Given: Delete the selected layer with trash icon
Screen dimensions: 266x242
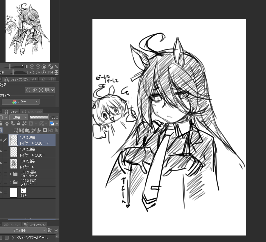Looking at the screenshot, I should [x=56, y=130].
